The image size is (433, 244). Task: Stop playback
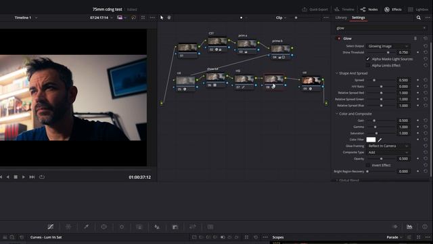click(16, 177)
